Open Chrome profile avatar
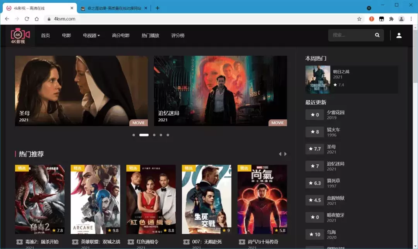 [401, 19]
